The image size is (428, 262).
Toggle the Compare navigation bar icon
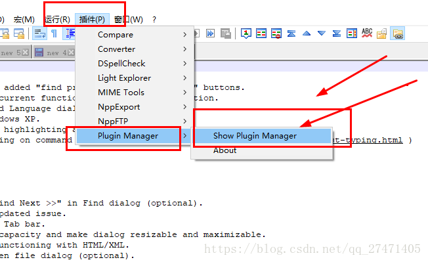click(352, 33)
